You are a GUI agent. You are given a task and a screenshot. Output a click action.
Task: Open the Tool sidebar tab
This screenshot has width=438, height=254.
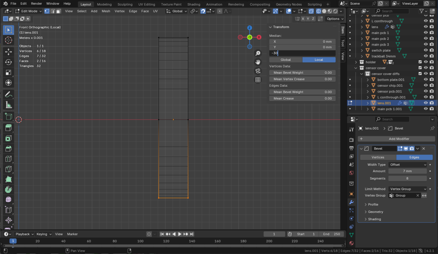[x=343, y=43]
